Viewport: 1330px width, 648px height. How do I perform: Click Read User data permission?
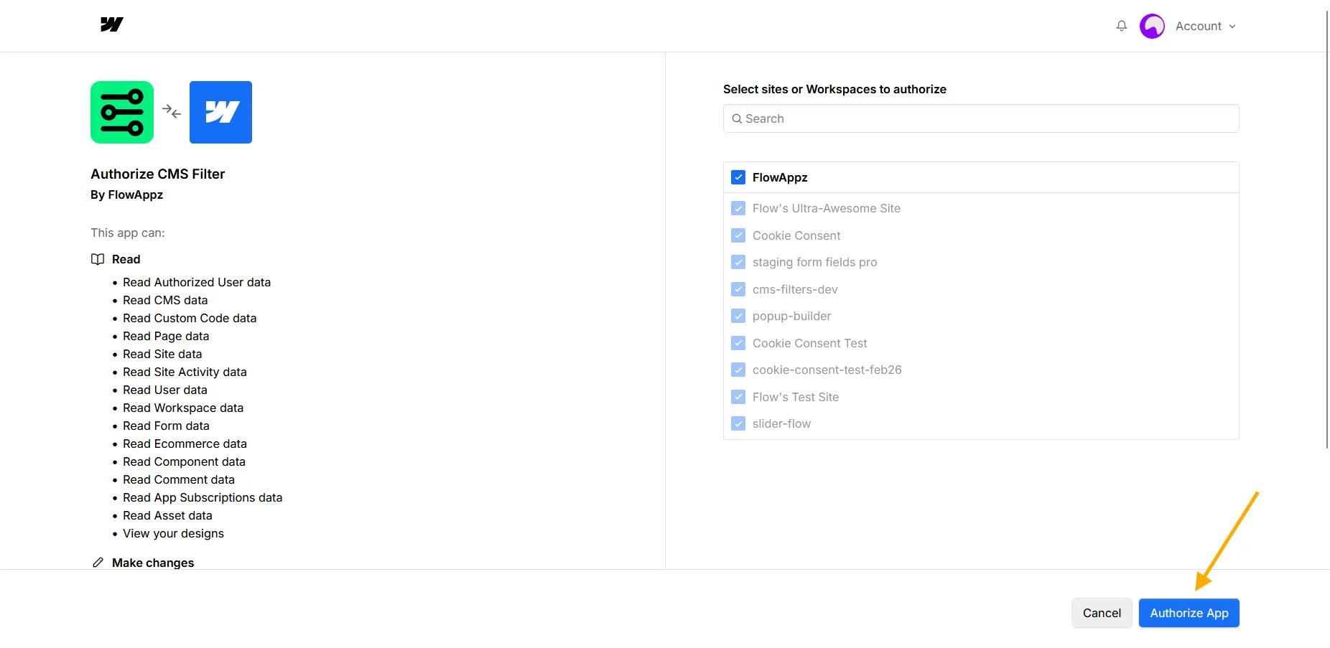pos(165,390)
